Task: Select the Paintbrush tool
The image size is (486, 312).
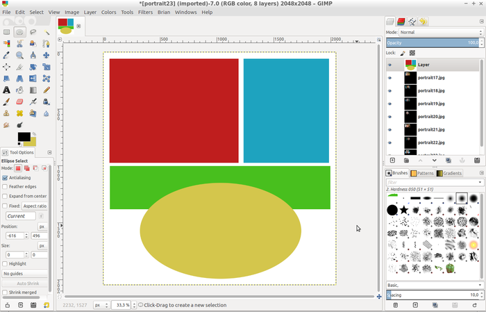Action: coord(6,101)
